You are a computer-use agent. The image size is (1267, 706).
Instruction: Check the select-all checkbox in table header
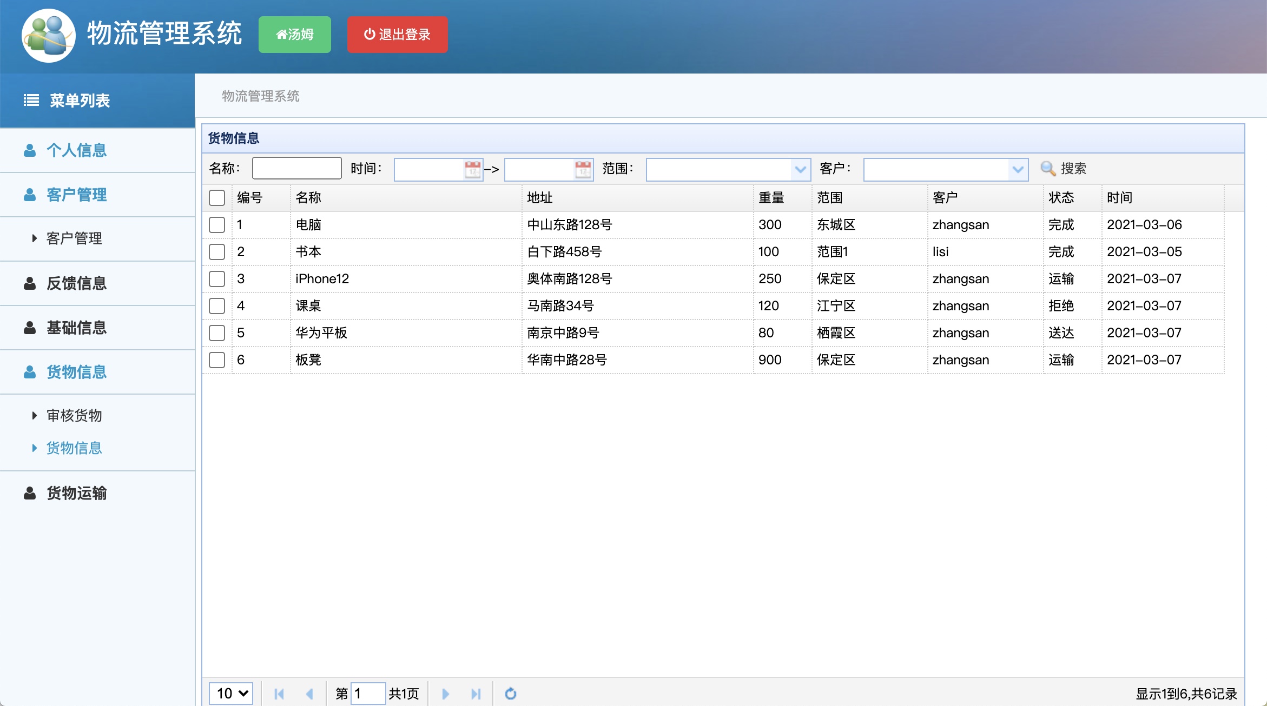(216, 198)
